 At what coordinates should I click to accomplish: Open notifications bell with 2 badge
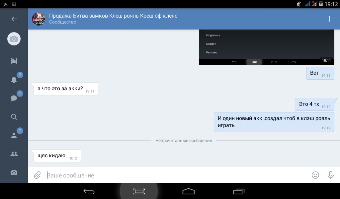click(14, 80)
